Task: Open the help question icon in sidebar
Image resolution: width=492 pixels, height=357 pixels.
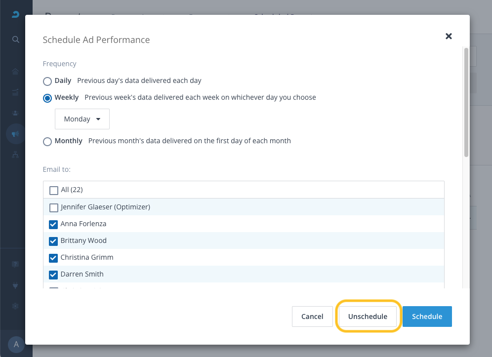Action: click(15, 264)
